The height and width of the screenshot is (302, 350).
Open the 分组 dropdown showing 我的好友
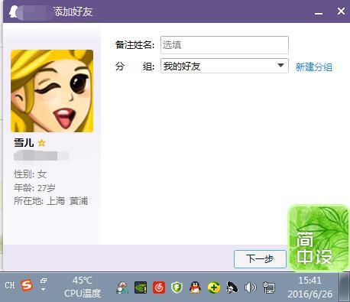pos(225,66)
